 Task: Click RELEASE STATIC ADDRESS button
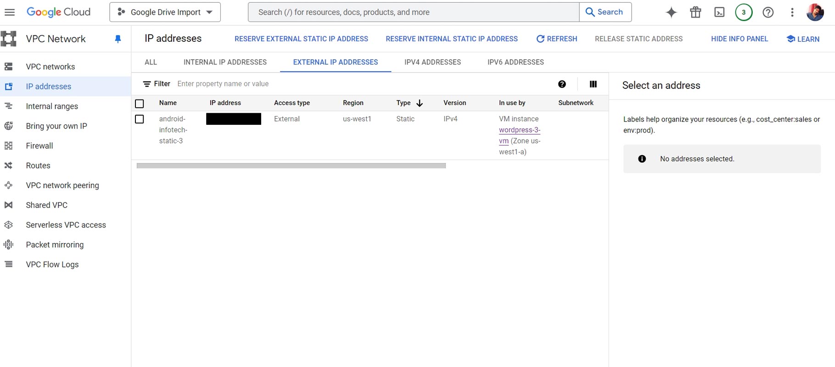[639, 39]
